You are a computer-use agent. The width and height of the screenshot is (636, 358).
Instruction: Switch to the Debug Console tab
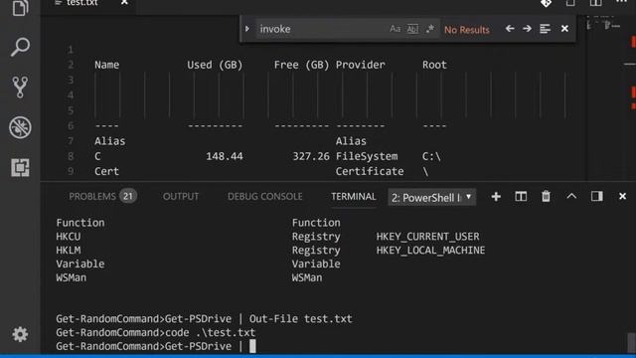265,197
